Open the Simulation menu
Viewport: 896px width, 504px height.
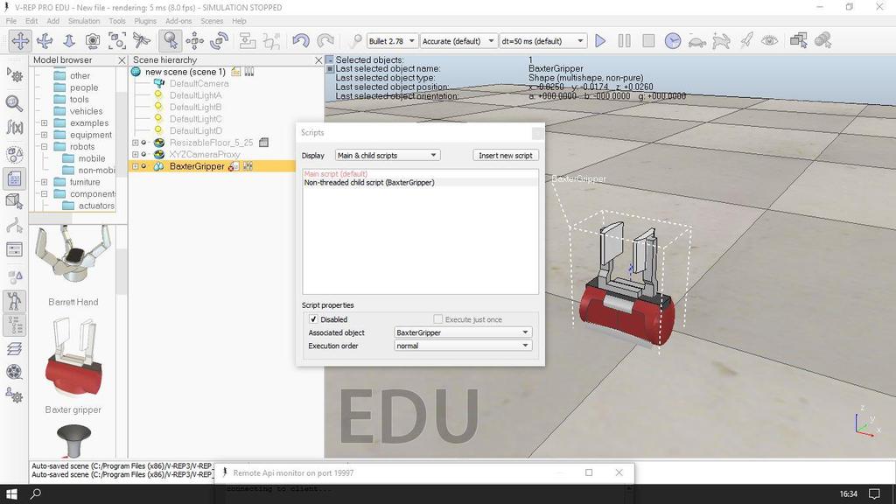point(84,21)
